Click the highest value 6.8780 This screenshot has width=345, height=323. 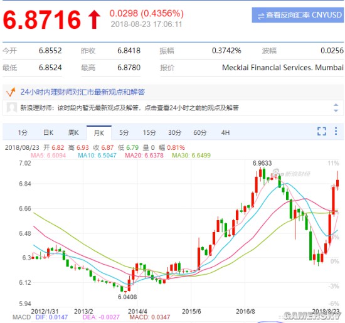tap(129, 68)
